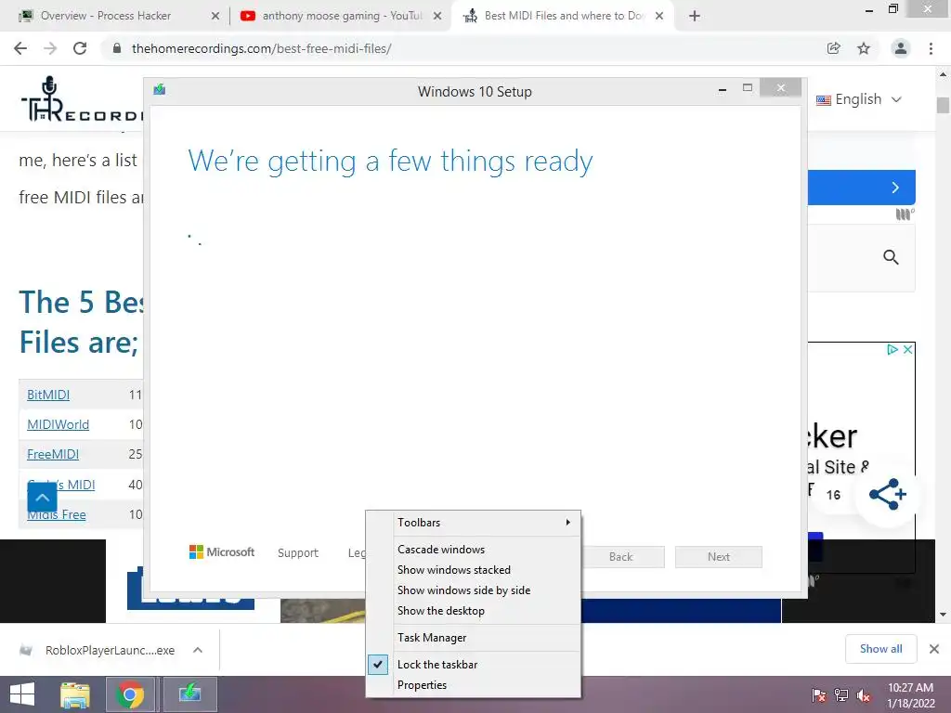Image resolution: width=951 pixels, height=713 pixels.
Task: Click Chrome's forward arrow
Action: pos(50,48)
